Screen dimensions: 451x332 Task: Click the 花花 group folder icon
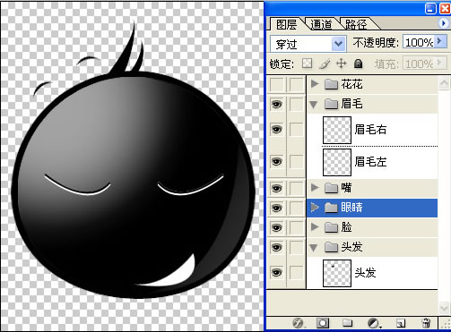coord(331,84)
